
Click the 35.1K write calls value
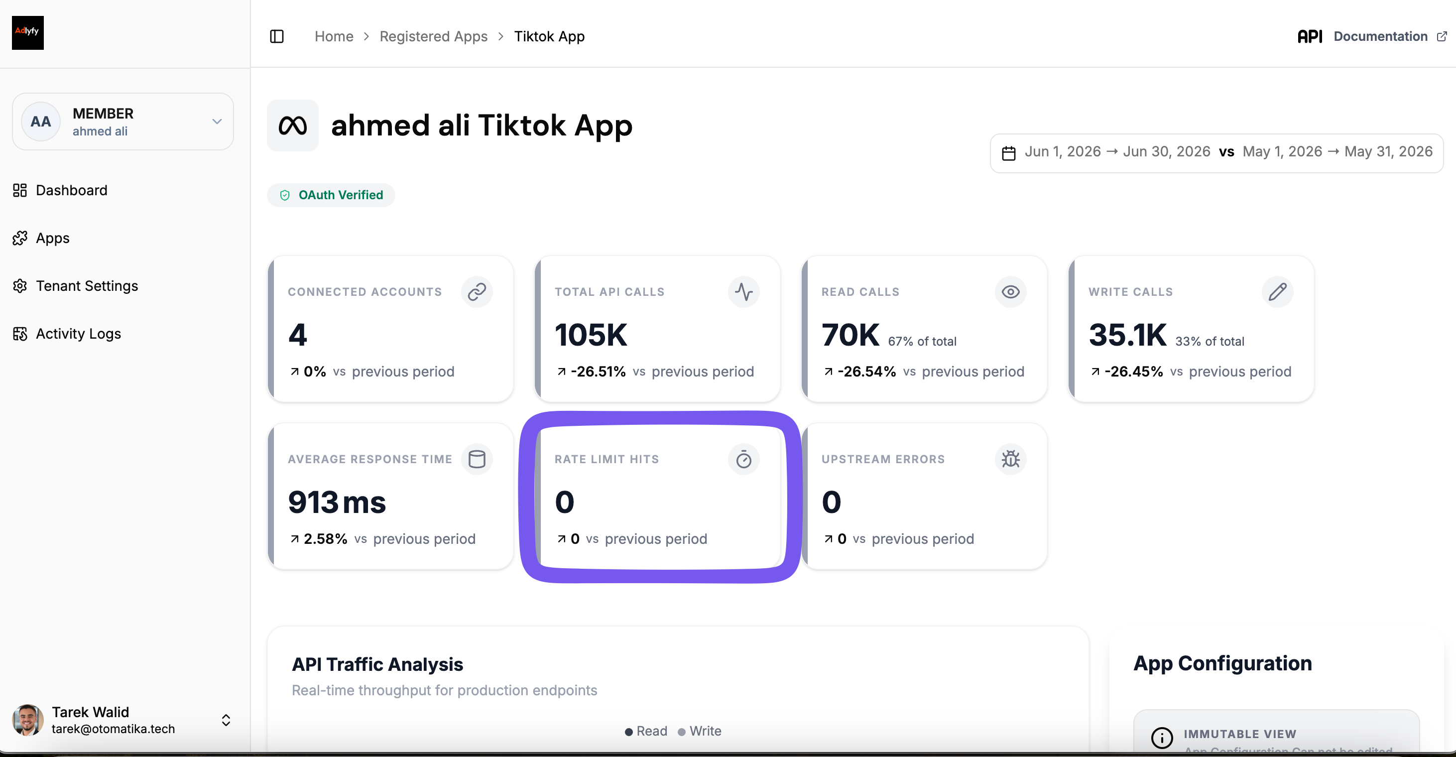click(1127, 335)
